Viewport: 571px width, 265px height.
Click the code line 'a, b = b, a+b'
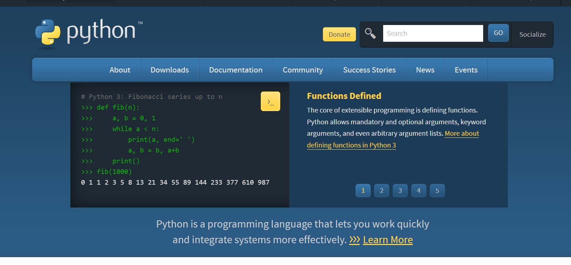[x=154, y=150]
